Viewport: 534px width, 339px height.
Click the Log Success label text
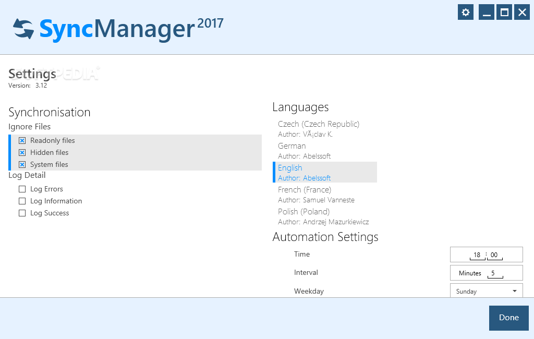[50, 213]
